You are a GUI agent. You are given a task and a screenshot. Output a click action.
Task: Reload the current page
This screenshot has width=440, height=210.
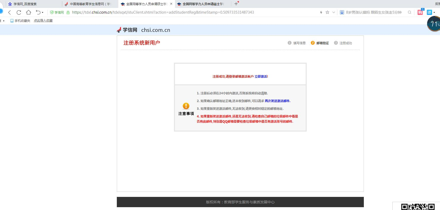[x=19, y=12]
